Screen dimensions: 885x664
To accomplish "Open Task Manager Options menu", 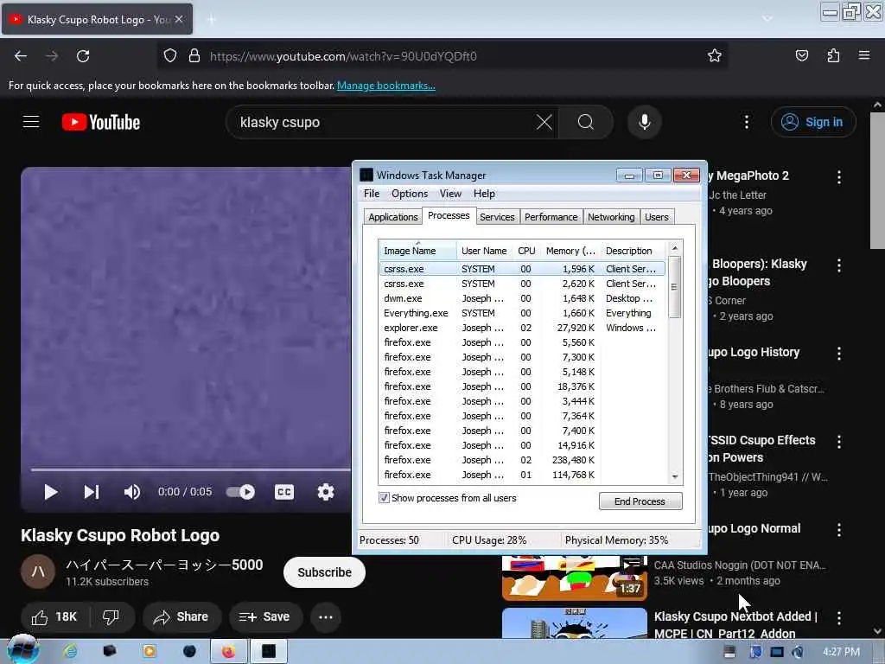I will click(410, 194).
